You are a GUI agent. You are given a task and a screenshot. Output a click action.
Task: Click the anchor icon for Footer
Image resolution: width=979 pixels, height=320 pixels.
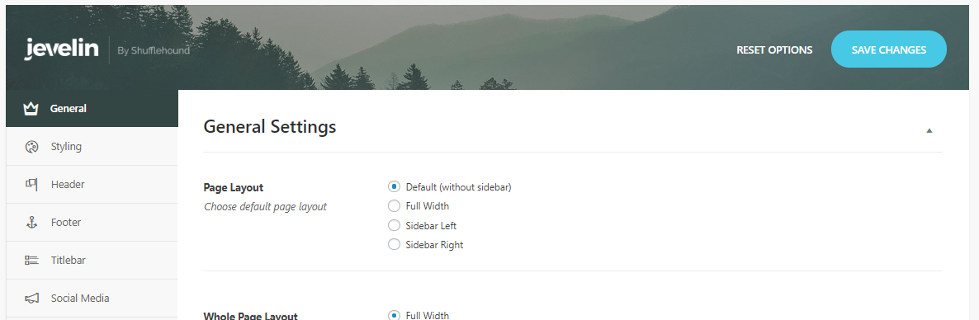coord(31,222)
